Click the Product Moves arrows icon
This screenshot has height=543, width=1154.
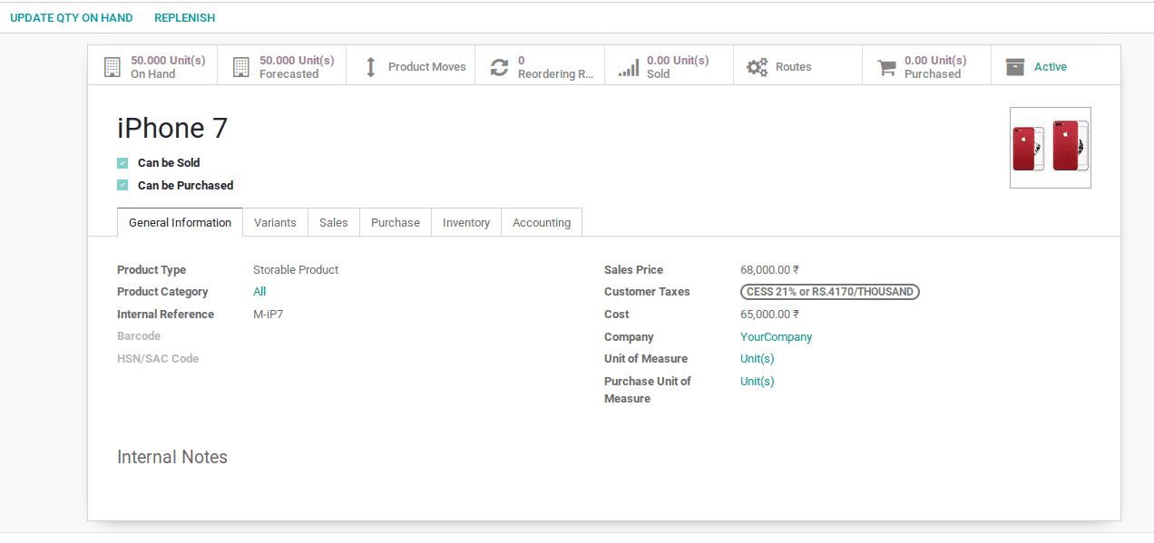370,67
